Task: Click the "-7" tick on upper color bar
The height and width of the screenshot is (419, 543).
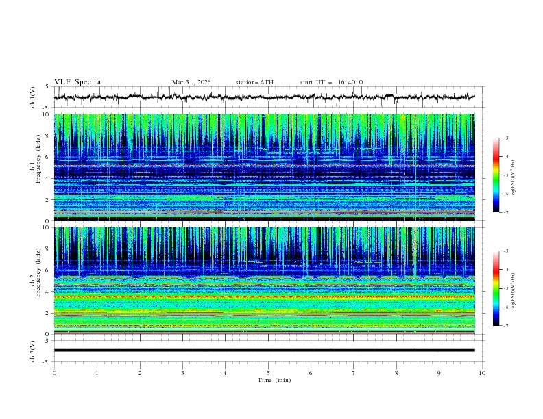Action: tap(505, 212)
